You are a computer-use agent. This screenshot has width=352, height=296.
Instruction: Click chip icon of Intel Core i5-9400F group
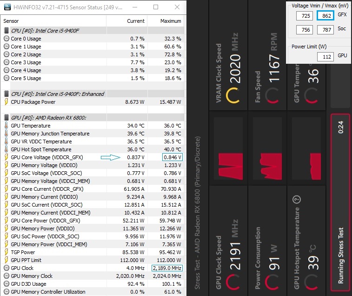[7, 31]
